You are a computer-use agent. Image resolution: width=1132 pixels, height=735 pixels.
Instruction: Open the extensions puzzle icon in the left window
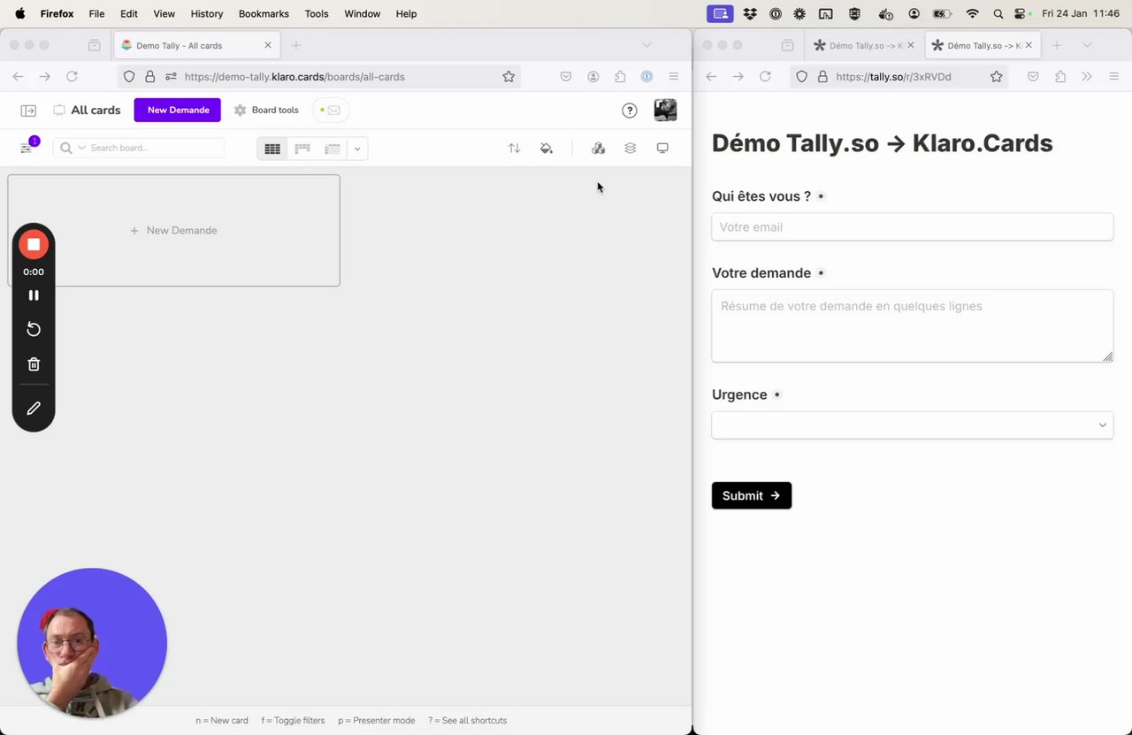(620, 77)
